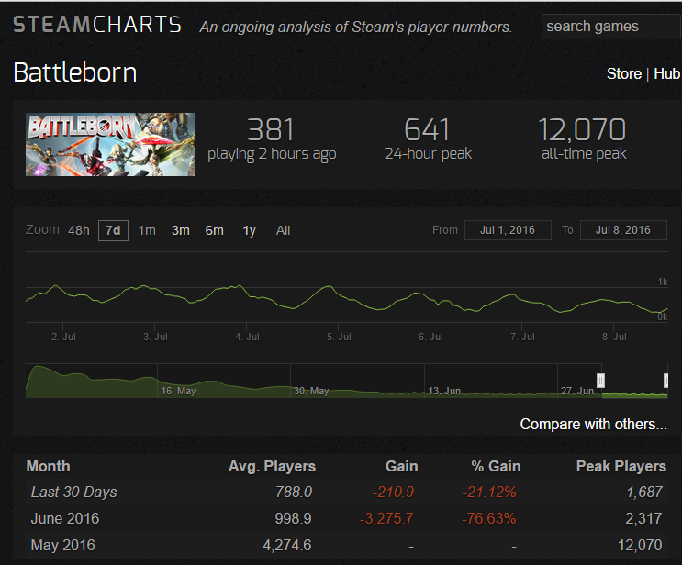Click the 4,274.6 average players value
682x565 pixels.
pyautogui.click(x=287, y=546)
